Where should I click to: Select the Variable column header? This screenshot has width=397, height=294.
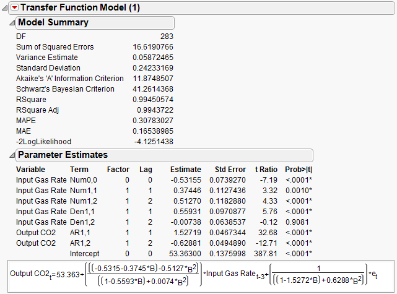pyautogui.click(x=31, y=170)
